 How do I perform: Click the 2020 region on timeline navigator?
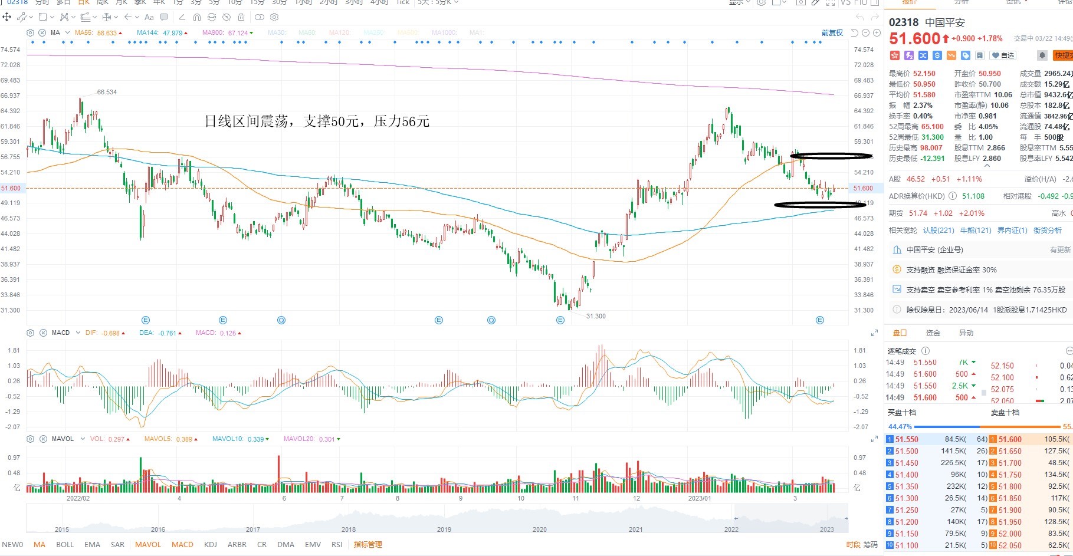click(539, 529)
